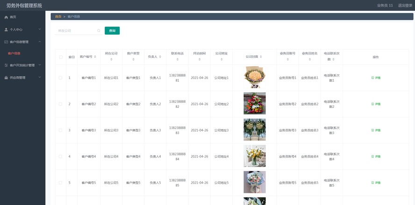Image resolution: width=415 pixels, height=205 pixels.
Task: Click 业务员 11 in the top bar
Action: click(x=385, y=6)
